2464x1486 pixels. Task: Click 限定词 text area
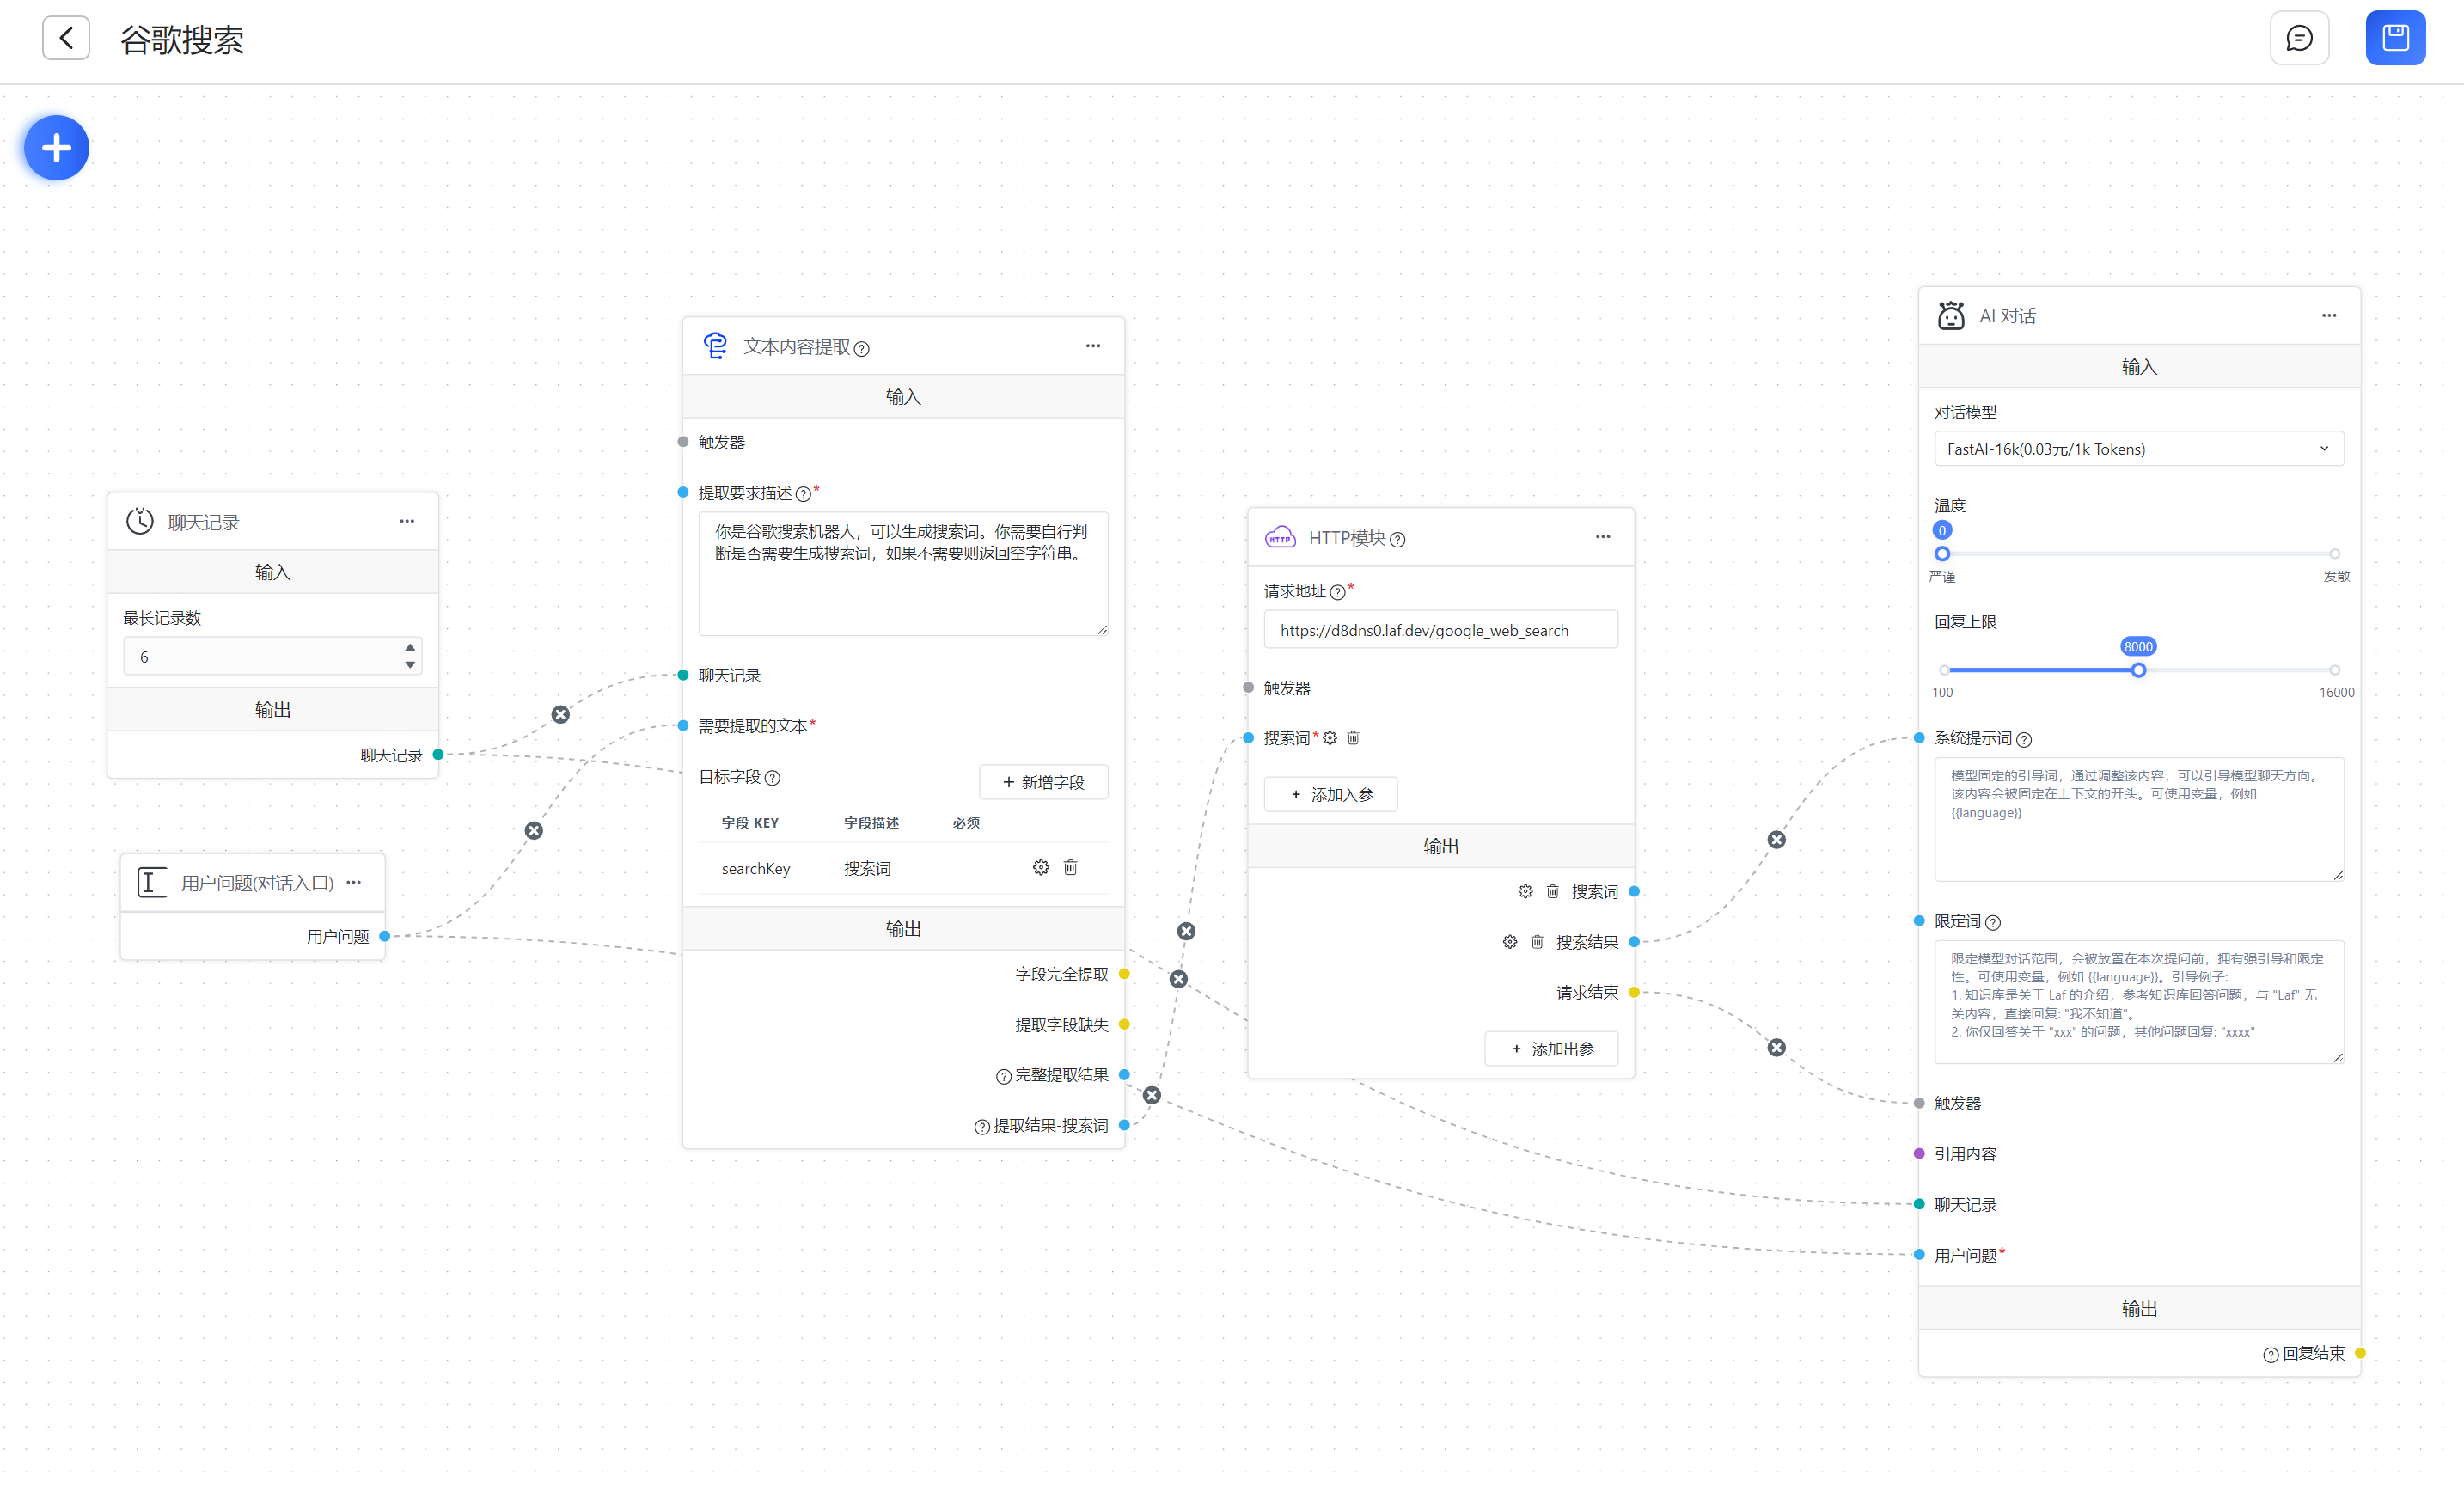pyautogui.click(x=2138, y=1002)
